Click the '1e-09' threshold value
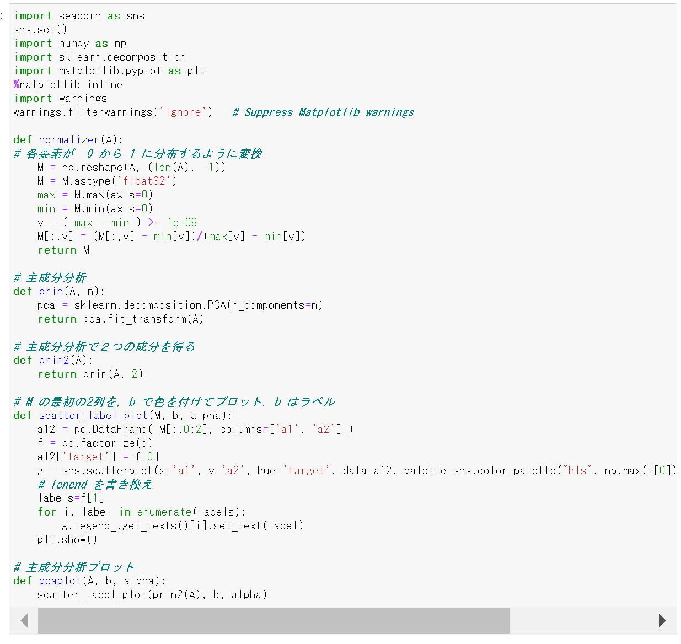The width and height of the screenshot is (681, 644). (182, 223)
